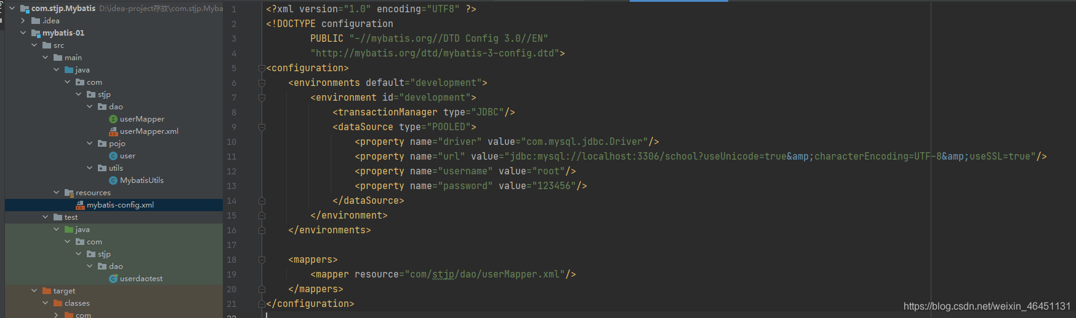The image size is (1076, 318).
Task: Fold the <dataSource> block at line 9
Action: click(x=262, y=127)
